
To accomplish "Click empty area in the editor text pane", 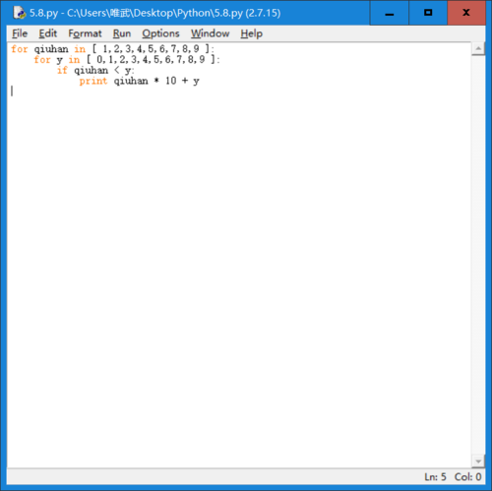I will coord(239,263).
